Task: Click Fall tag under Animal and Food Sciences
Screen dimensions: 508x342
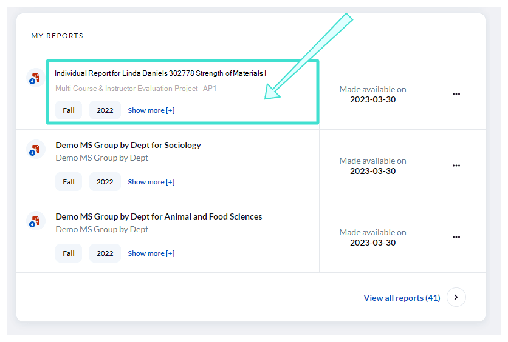Action: 69,253
